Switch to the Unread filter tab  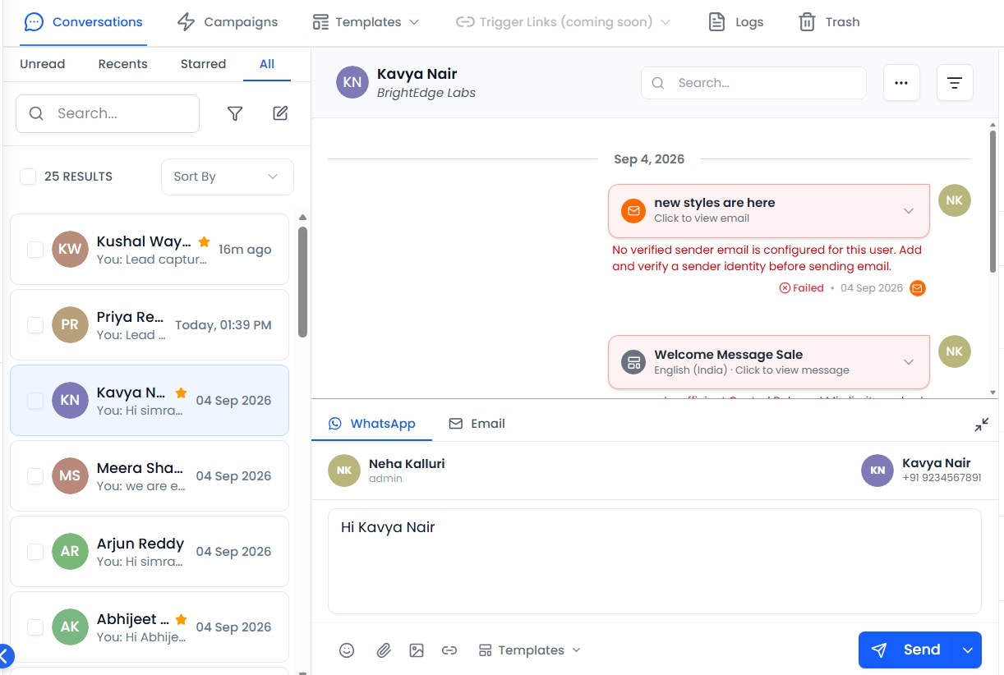[43, 64]
